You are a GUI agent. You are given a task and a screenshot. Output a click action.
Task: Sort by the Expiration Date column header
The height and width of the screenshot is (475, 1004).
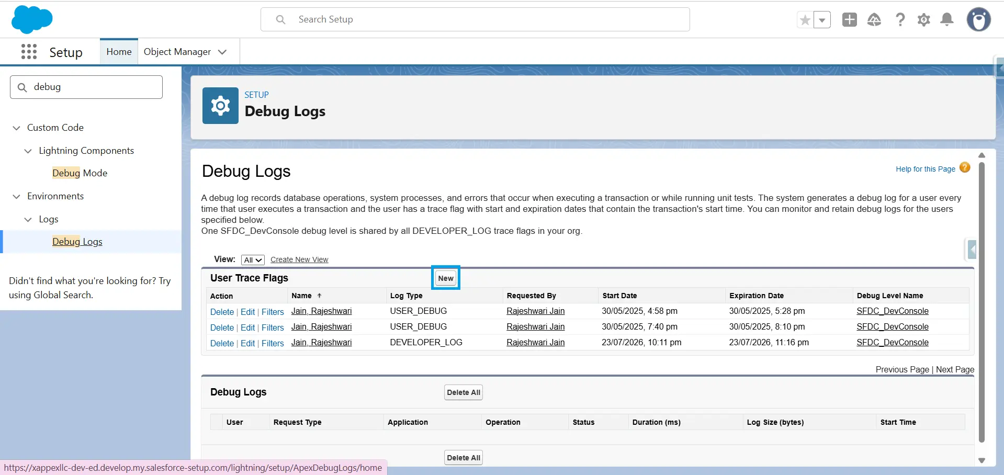pos(757,296)
